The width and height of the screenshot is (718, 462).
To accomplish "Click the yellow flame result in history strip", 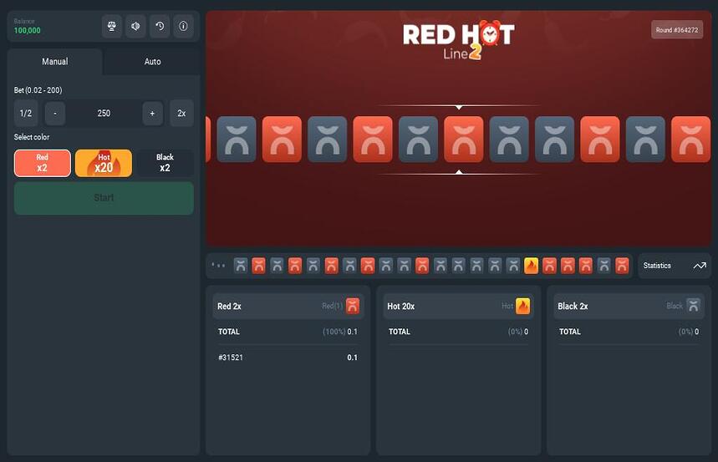I will coord(531,266).
